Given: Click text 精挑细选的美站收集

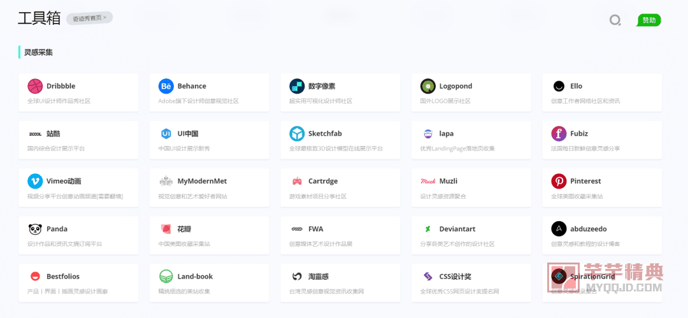Looking at the screenshot, I should [x=184, y=291].
